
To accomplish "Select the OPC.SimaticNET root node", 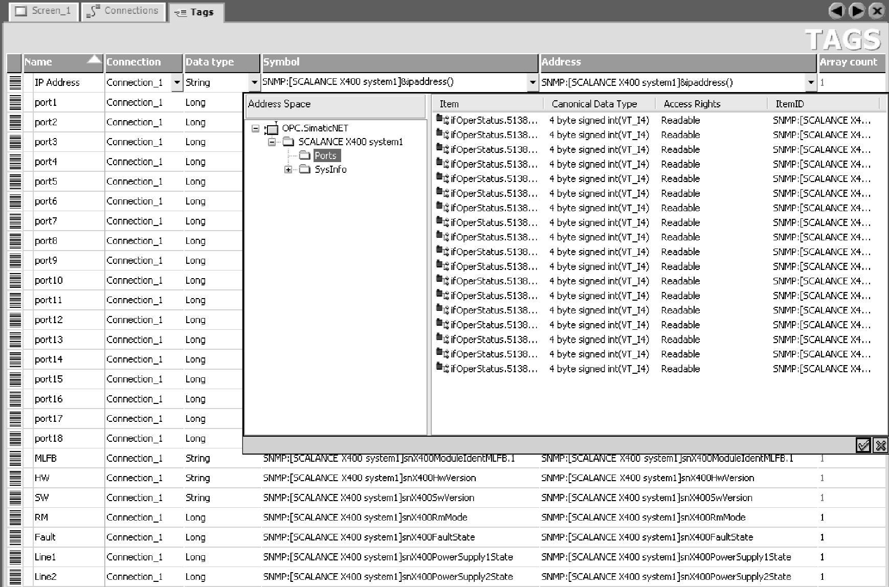I will point(315,128).
